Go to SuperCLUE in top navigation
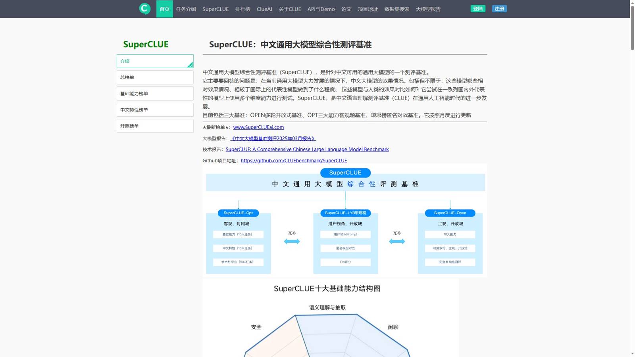Viewport: 635px width, 357px height. [x=216, y=9]
